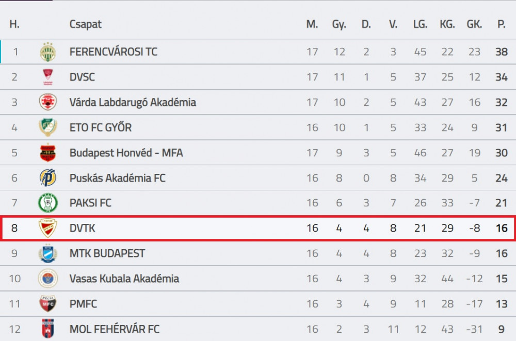This screenshot has height=341, width=516.
Task: Select the DVTK shield logo
Action: pyautogui.click(x=47, y=228)
